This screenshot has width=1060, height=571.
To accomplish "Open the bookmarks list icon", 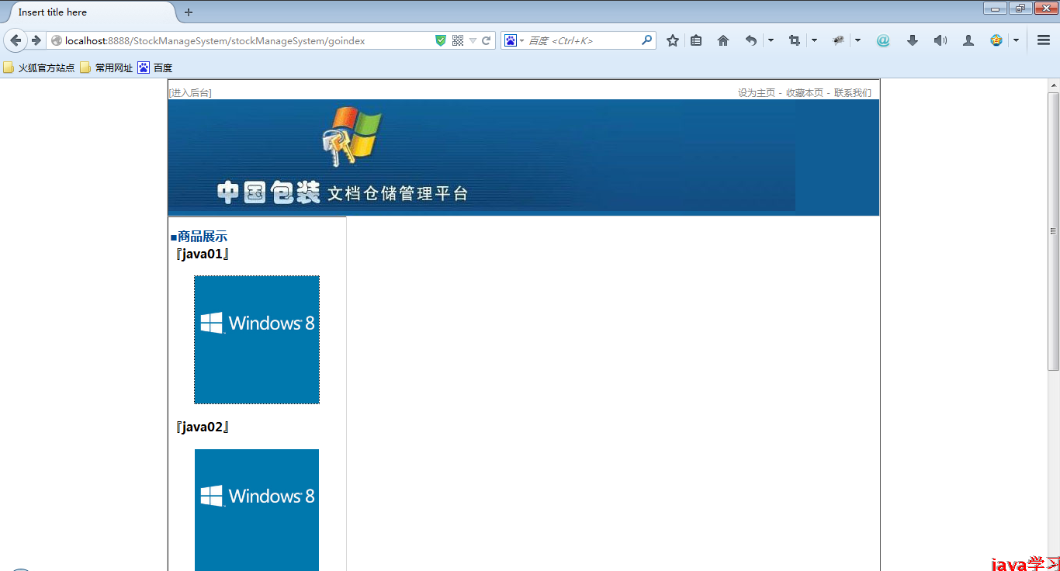I will tap(696, 40).
